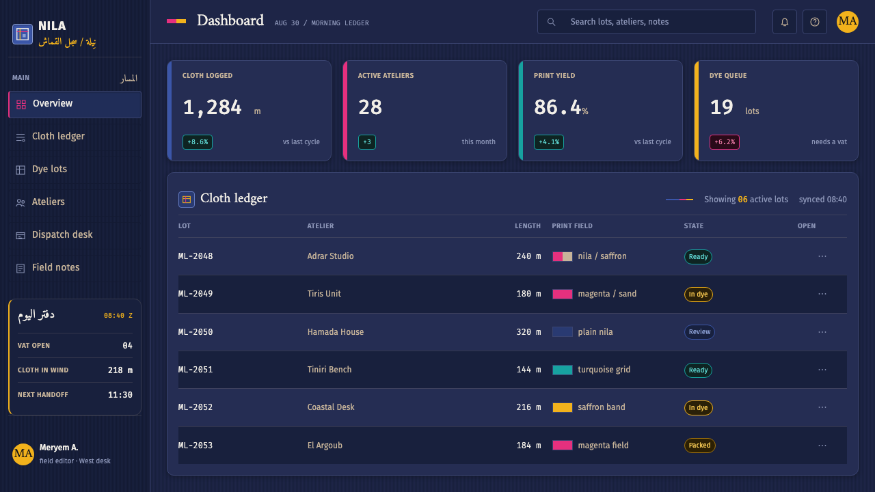Click the Dye lots sidebar icon
The image size is (875, 492).
(21, 170)
